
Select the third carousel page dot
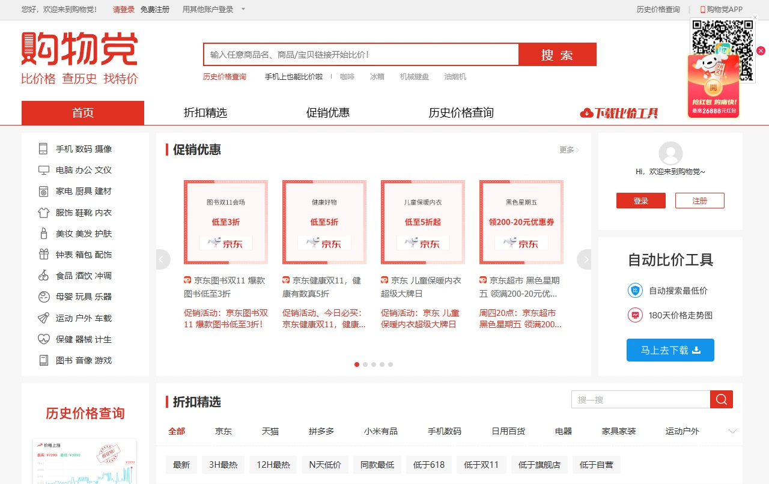click(374, 365)
